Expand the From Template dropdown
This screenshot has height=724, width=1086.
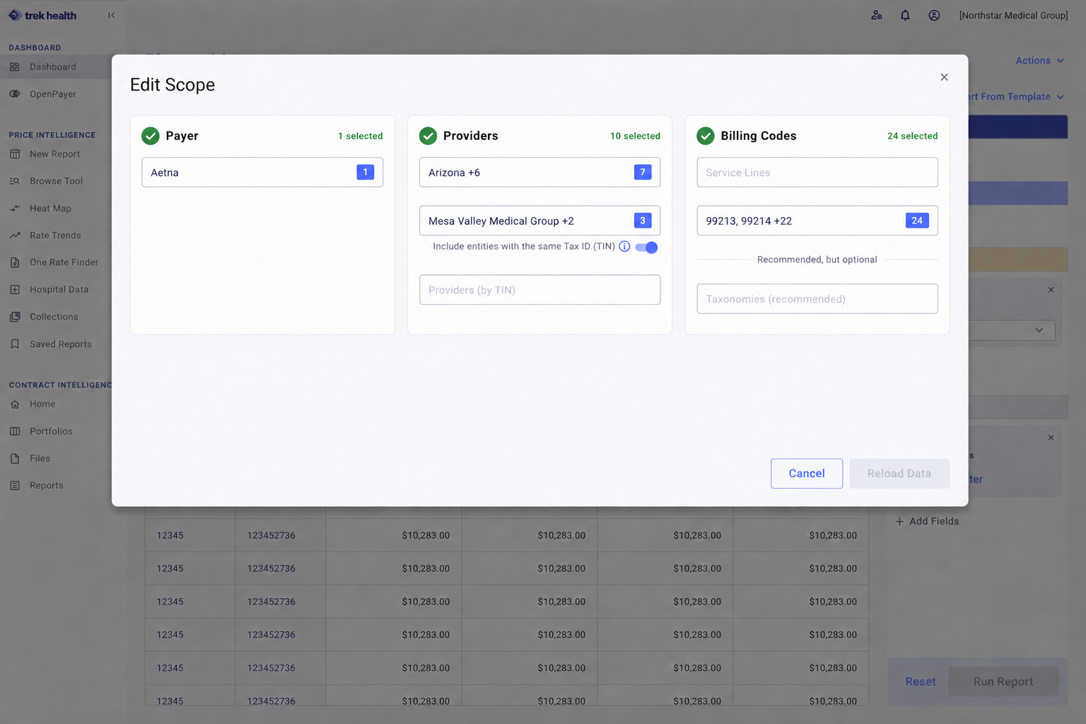(x=1017, y=97)
